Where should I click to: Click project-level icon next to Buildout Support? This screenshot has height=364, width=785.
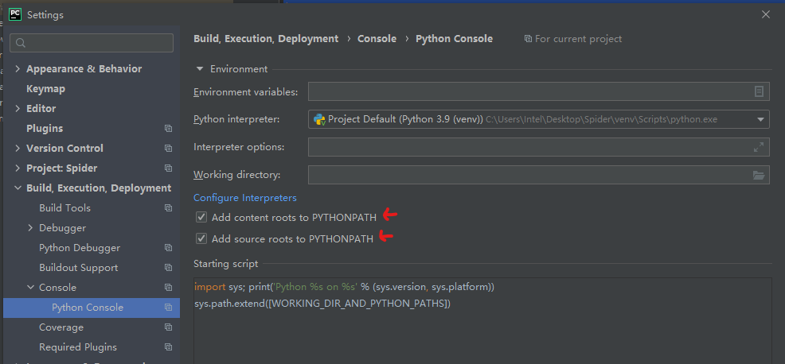168,268
